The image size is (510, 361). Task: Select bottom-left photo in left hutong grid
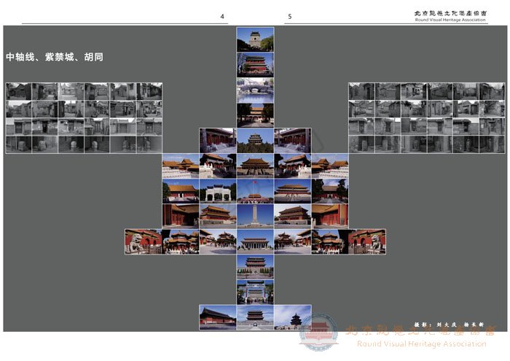[19, 144]
